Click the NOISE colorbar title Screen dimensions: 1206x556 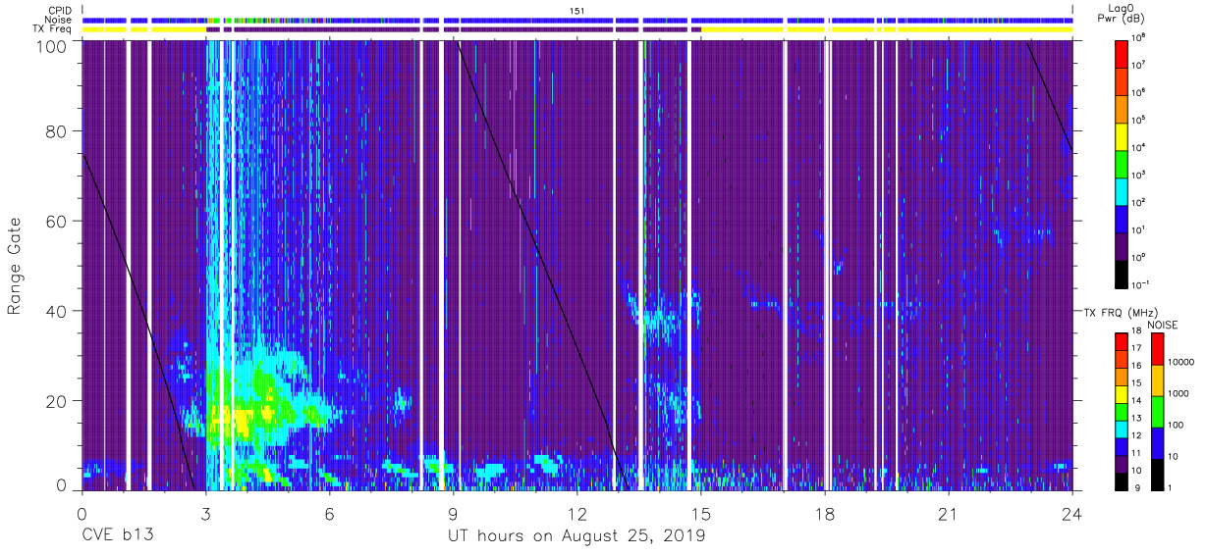[x=1163, y=325]
